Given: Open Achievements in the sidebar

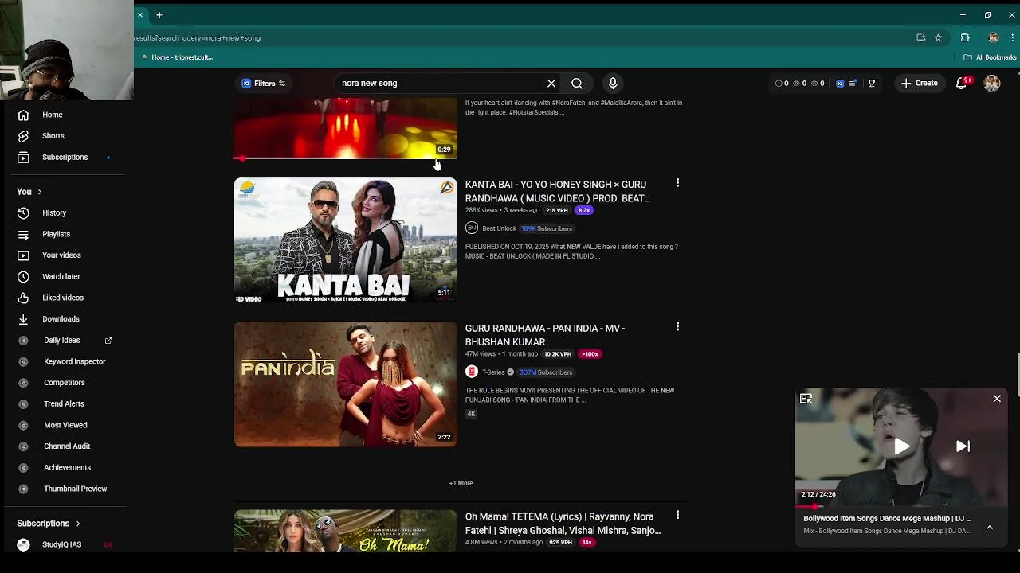Looking at the screenshot, I should click(67, 468).
